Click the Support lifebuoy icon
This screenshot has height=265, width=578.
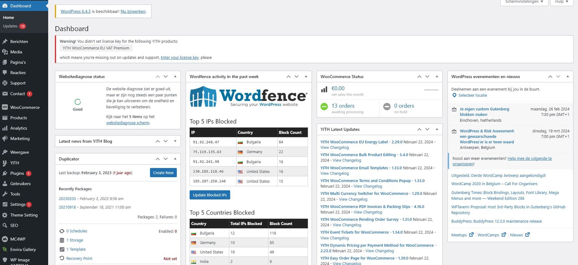[x=5, y=83]
